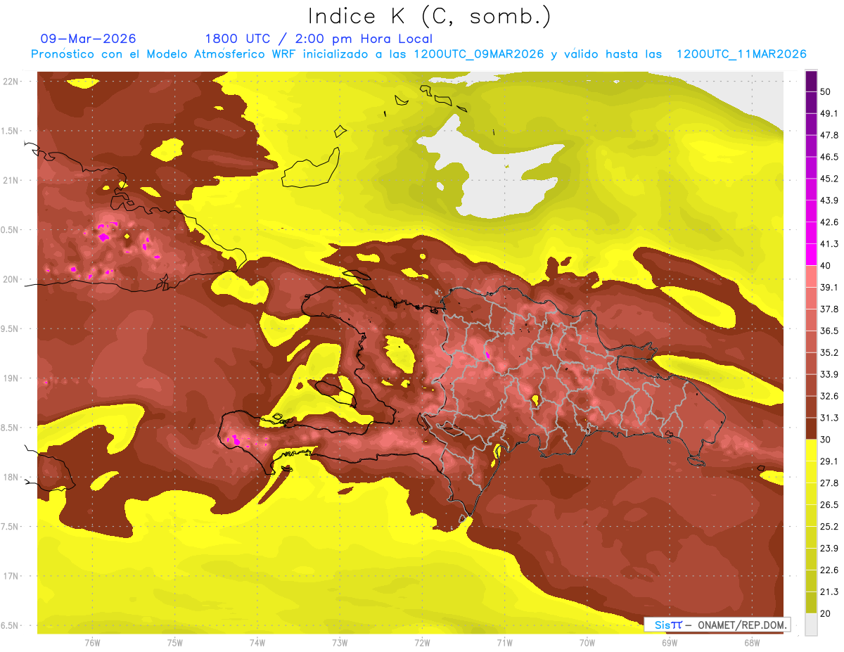Pick the "20" colorbar value
Screen dimensions: 844x652
click(x=826, y=614)
